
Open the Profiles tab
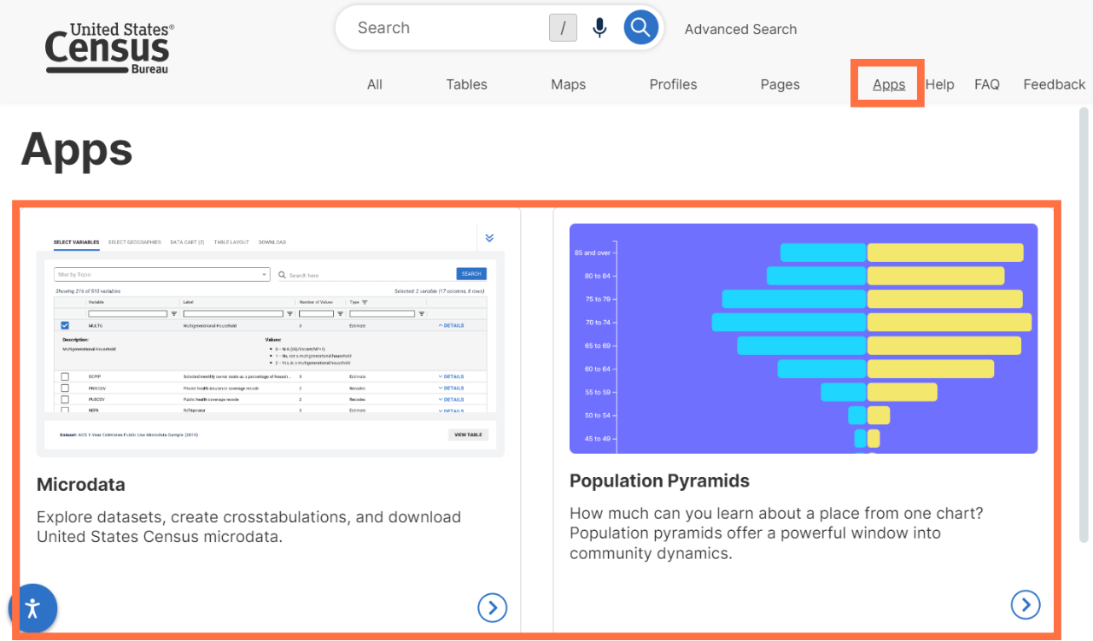[673, 84]
